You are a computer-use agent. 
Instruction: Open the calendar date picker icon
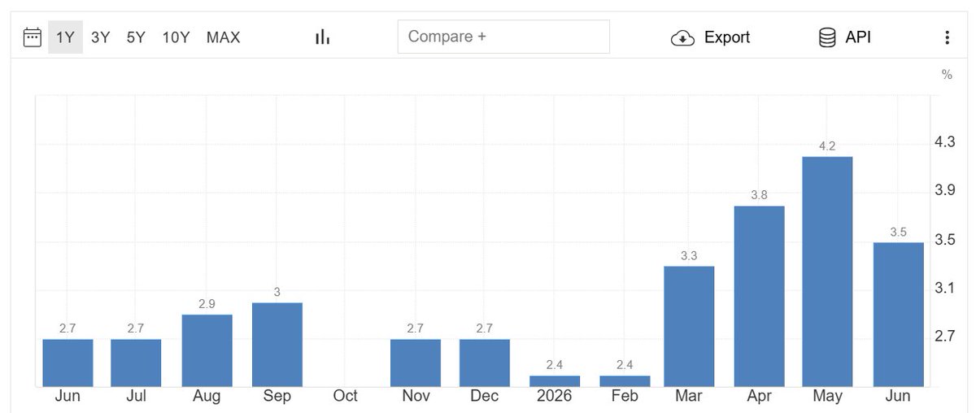pos(32,37)
